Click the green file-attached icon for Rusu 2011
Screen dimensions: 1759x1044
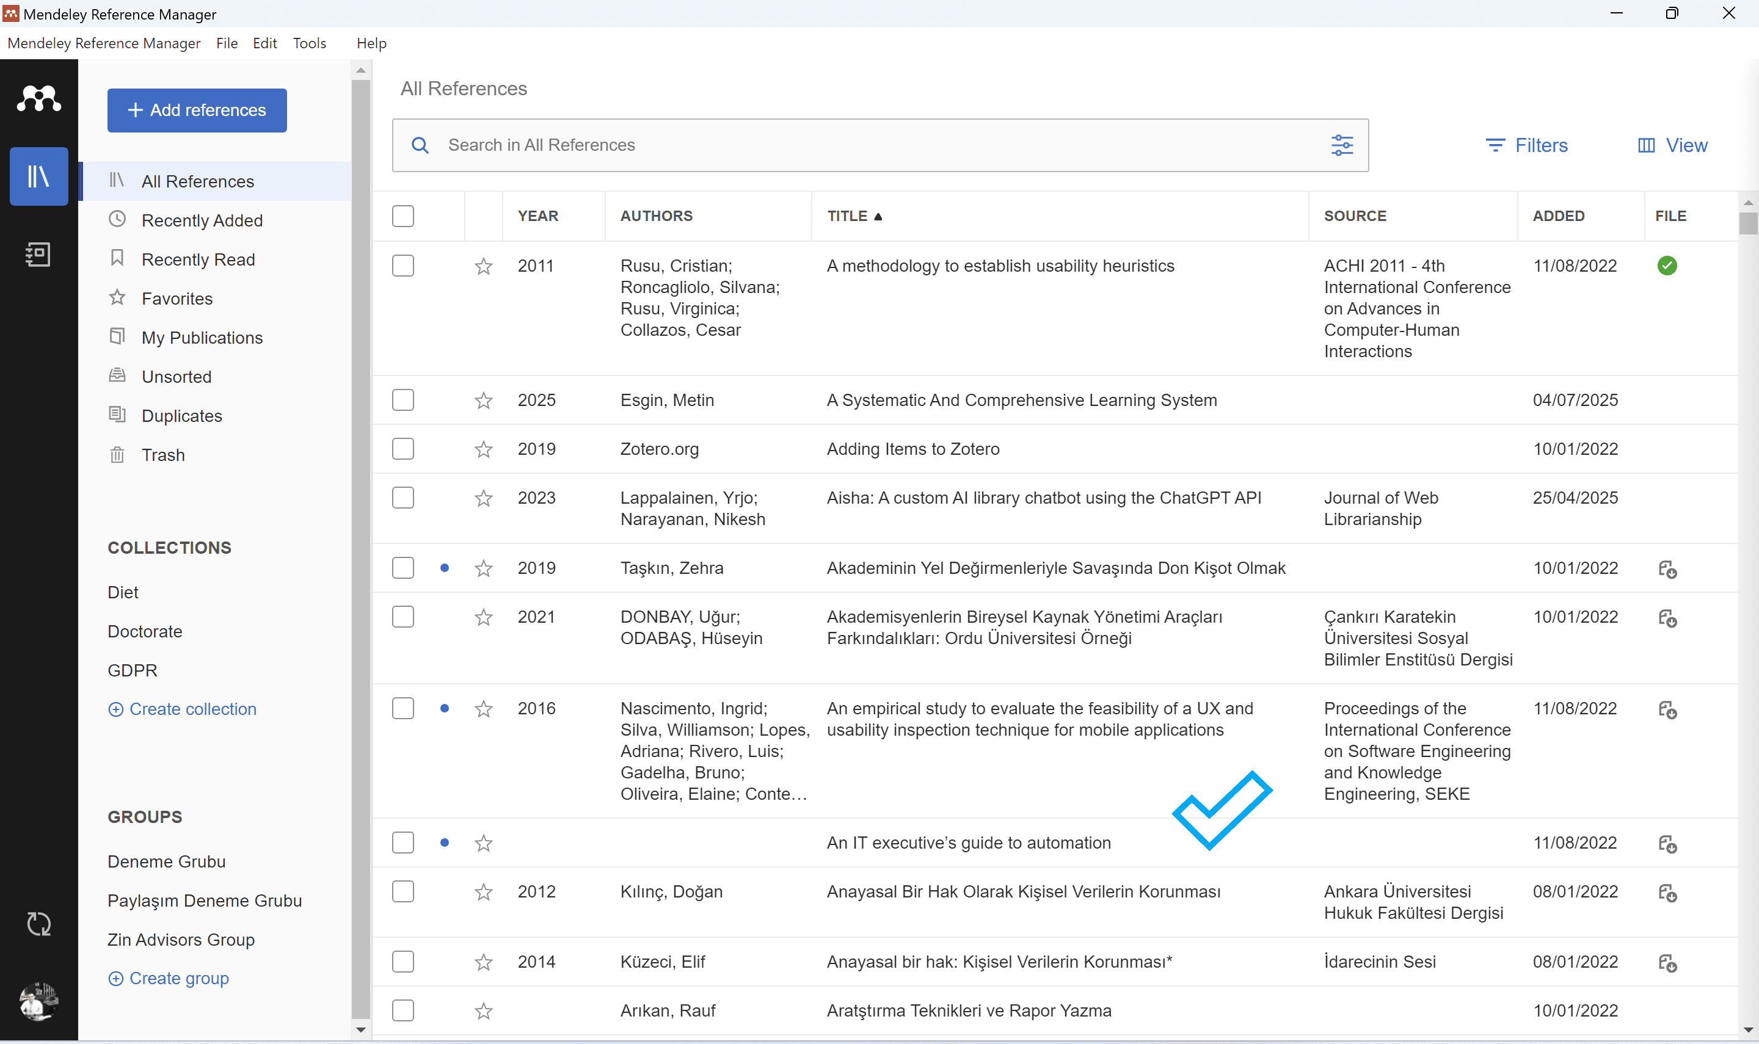(1667, 265)
